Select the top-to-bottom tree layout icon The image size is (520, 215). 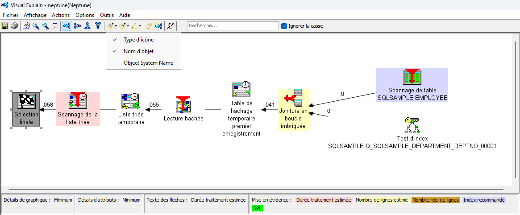pos(98,26)
